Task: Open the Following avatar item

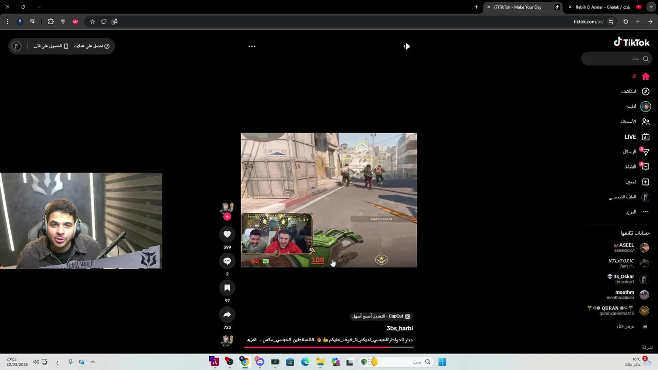Action: [646, 106]
